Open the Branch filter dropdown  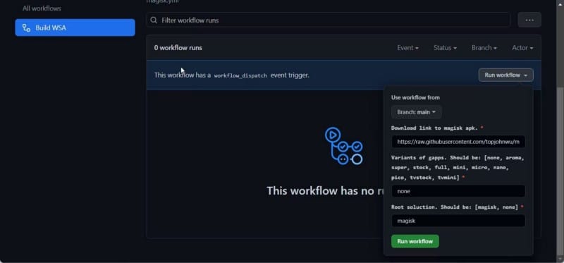point(484,47)
